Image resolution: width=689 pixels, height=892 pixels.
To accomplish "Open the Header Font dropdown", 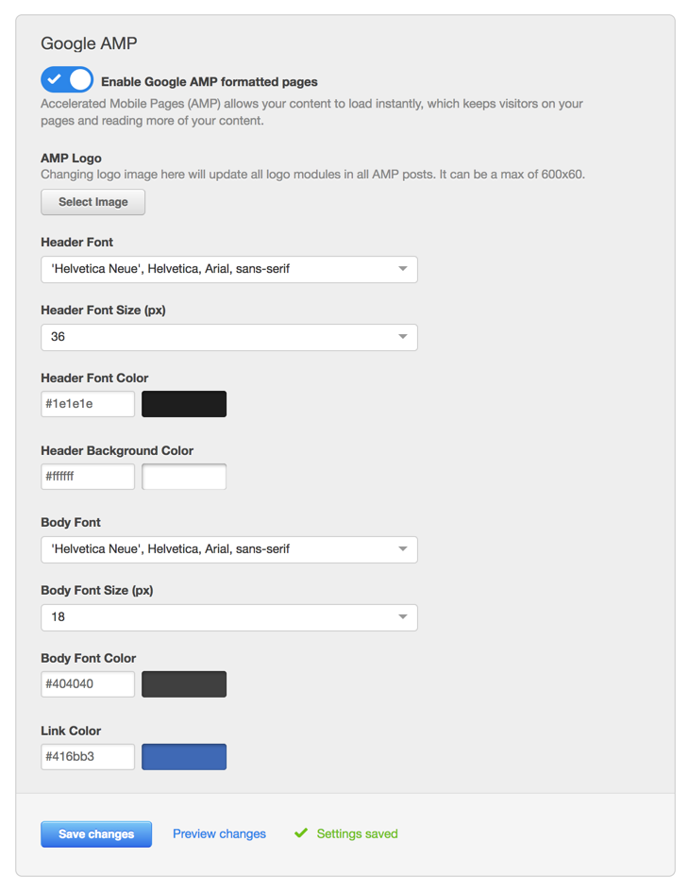I will [228, 269].
